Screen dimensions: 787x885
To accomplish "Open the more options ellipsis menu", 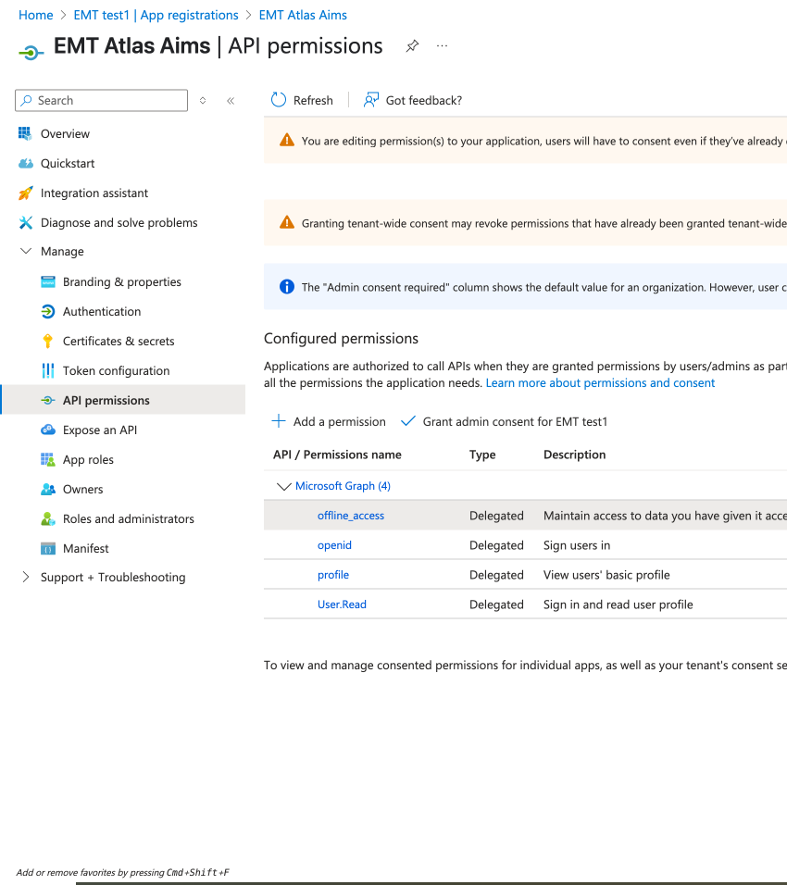I will (442, 45).
